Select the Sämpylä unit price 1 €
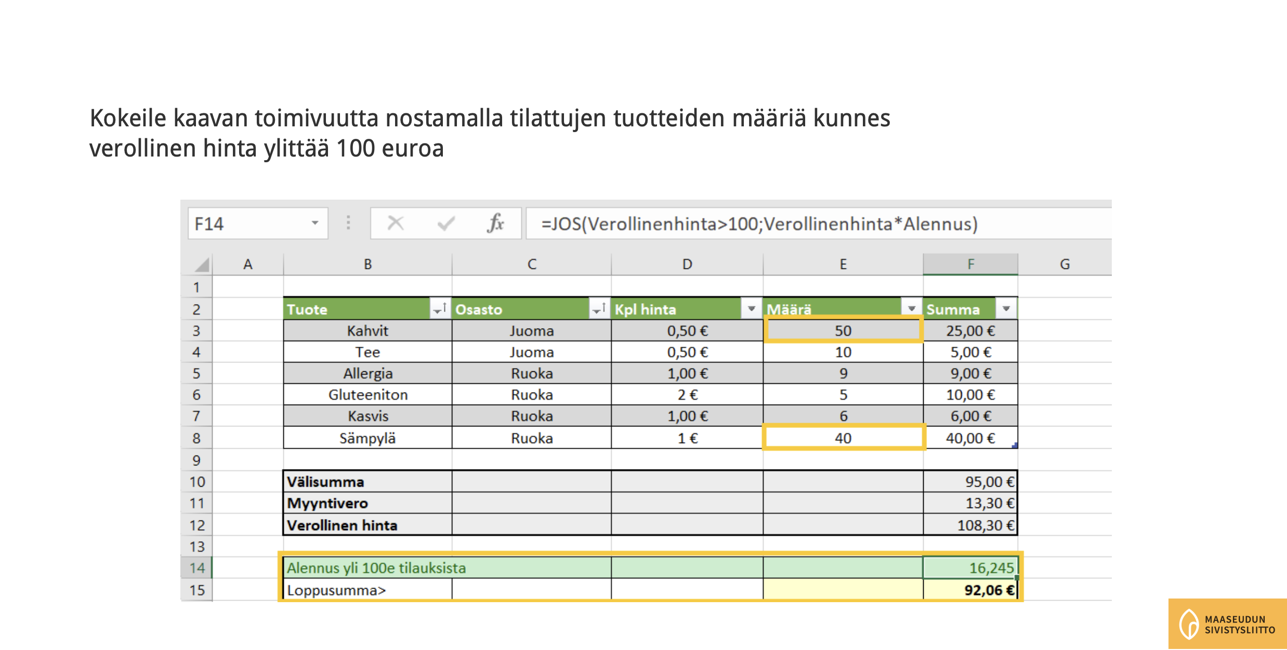The image size is (1287, 650). pyautogui.click(x=687, y=438)
